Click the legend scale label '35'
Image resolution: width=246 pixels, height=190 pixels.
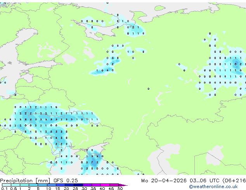coord(93,188)
